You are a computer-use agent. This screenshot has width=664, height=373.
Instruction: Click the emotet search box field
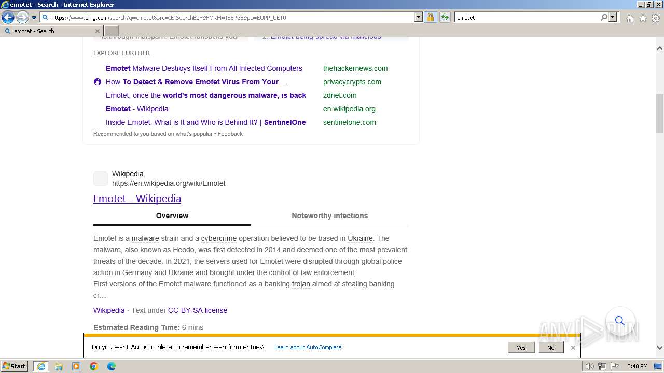tap(527, 17)
